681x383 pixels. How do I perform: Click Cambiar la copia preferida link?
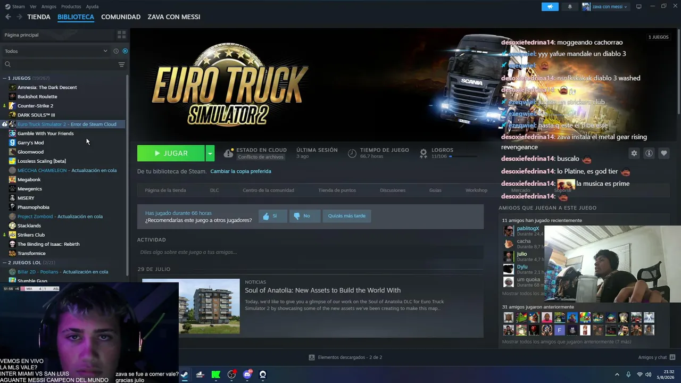[240, 171]
